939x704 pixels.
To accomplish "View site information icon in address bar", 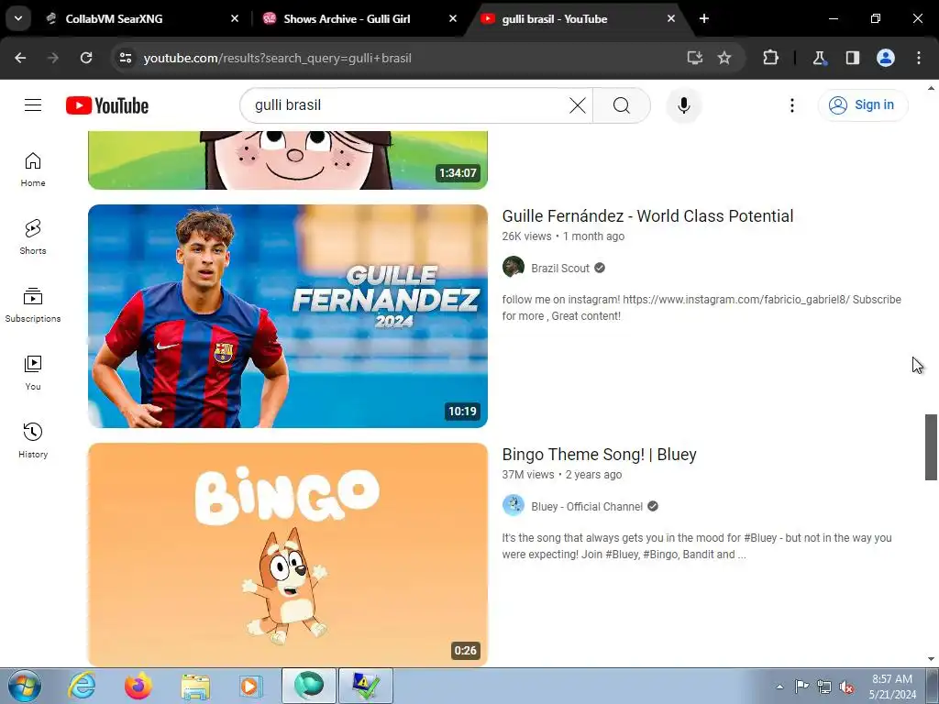I will coord(125,58).
